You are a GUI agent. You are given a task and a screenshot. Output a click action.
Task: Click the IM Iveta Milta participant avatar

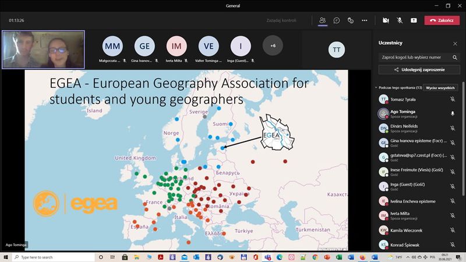(176, 46)
